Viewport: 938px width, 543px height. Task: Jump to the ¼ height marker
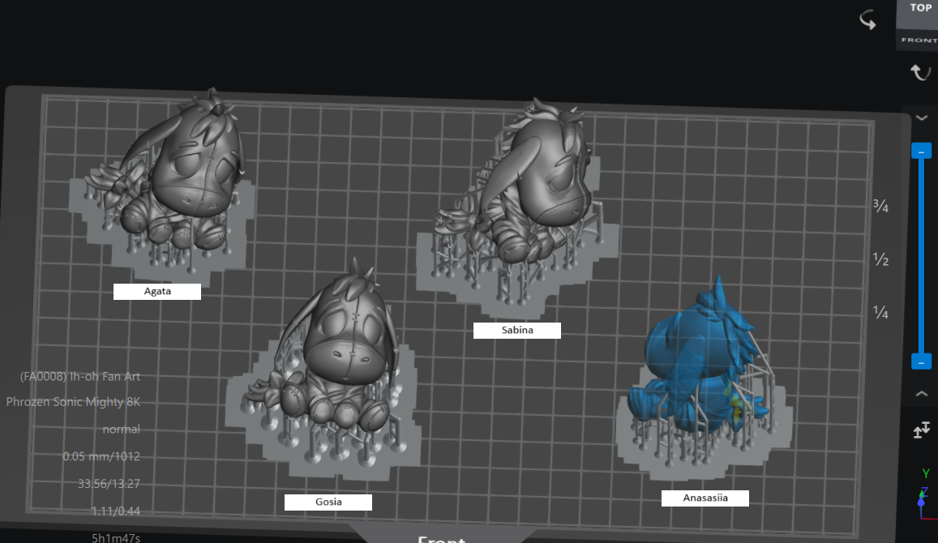pyautogui.click(x=880, y=311)
